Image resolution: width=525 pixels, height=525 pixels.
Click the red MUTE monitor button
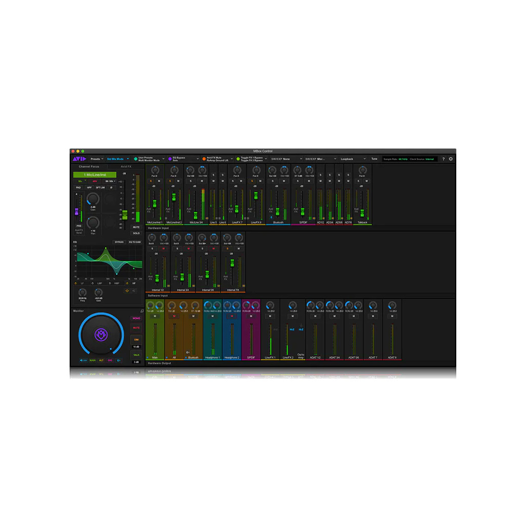pos(136,328)
